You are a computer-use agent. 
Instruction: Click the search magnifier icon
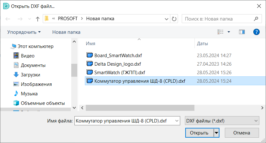click(255, 19)
